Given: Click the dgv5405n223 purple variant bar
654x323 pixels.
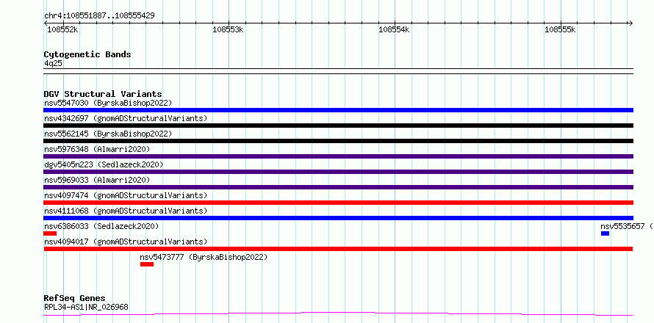Looking at the screenshot, I should 338,172.
